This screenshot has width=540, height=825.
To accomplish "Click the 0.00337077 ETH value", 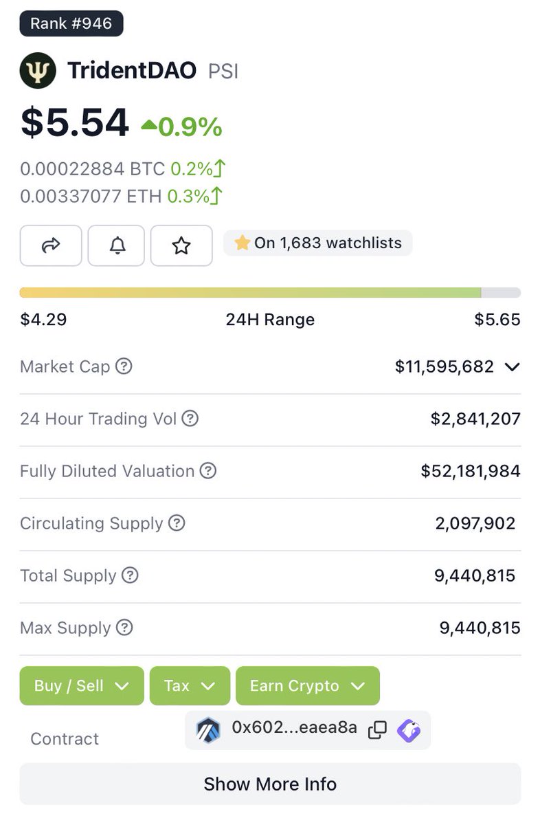I will click(x=91, y=197).
